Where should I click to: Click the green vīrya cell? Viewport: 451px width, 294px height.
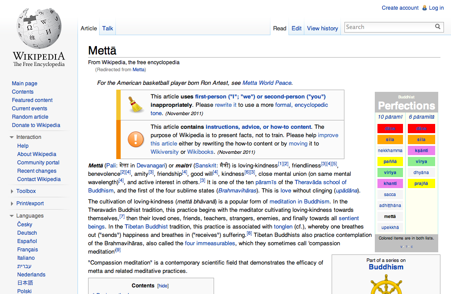coord(421,161)
